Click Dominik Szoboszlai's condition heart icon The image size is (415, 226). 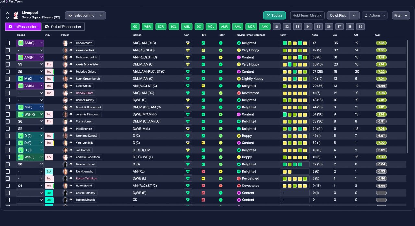tap(188, 107)
